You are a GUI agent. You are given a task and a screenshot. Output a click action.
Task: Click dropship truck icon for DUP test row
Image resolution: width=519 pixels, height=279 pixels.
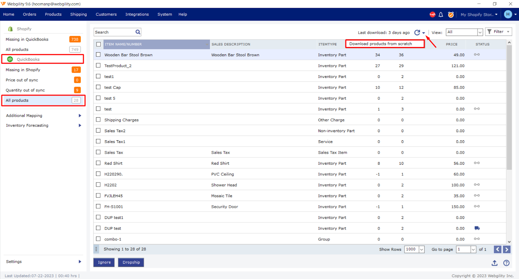pyautogui.click(x=477, y=228)
